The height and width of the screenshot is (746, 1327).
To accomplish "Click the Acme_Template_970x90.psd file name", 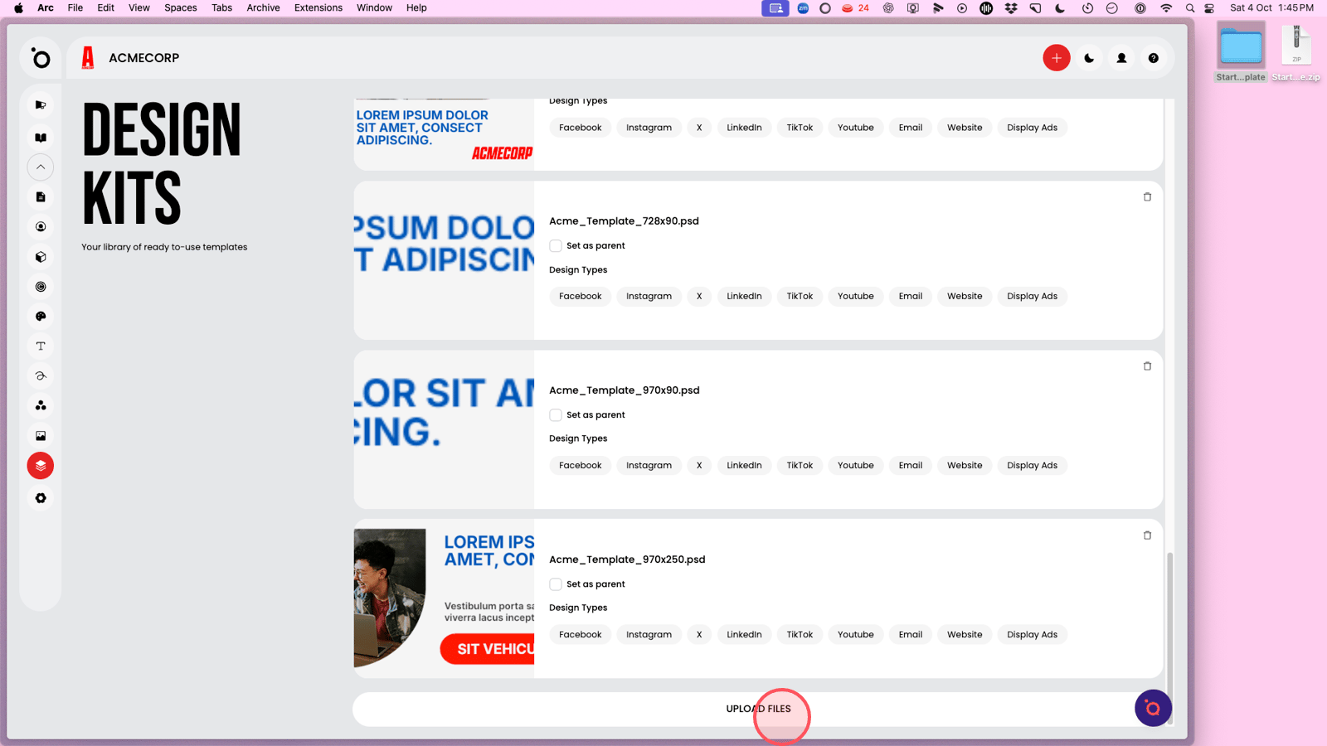I will point(625,390).
